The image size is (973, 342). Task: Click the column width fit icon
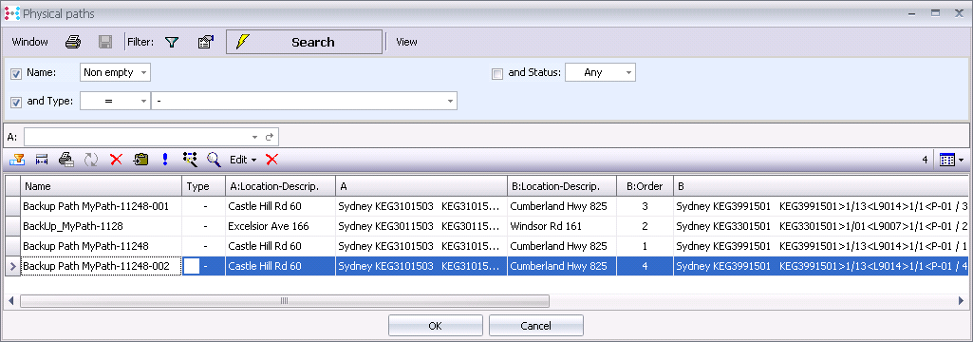coord(42,160)
